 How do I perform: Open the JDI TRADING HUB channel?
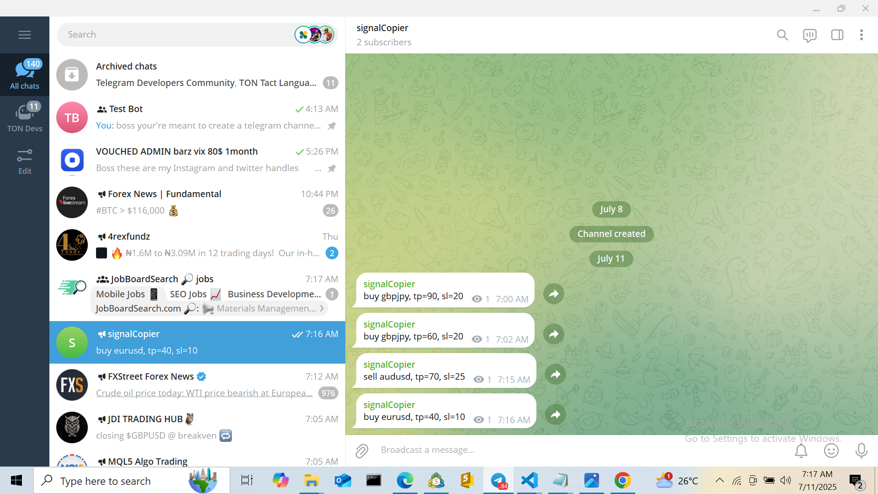pyautogui.click(x=197, y=427)
